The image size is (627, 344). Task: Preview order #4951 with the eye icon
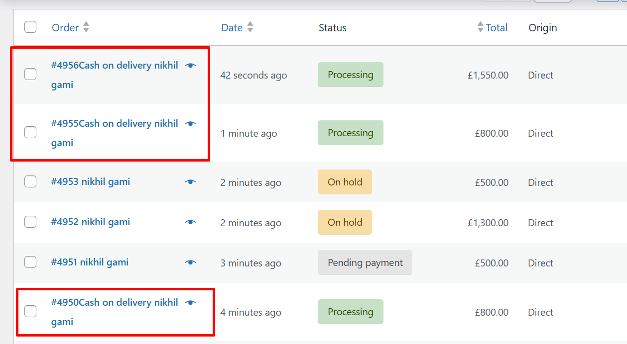[x=190, y=262]
